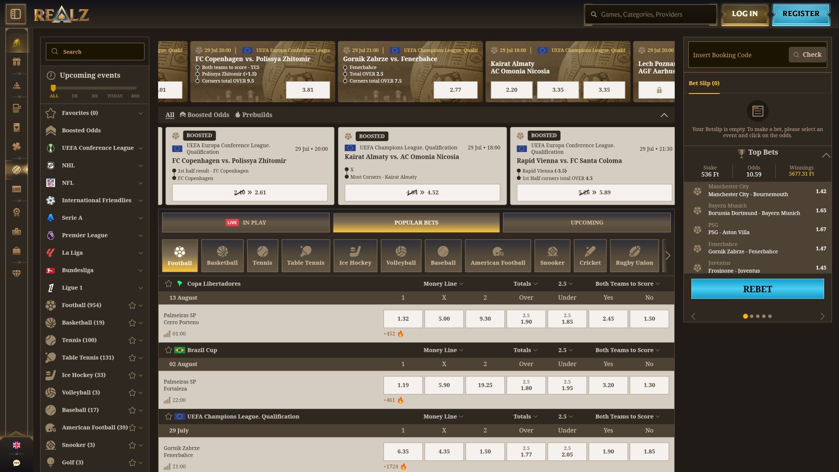Image resolution: width=839 pixels, height=472 pixels.
Task: Switch to UPCOMING tab
Action: (586, 222)
